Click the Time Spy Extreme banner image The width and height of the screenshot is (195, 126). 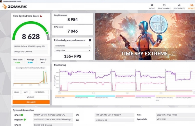145,37
